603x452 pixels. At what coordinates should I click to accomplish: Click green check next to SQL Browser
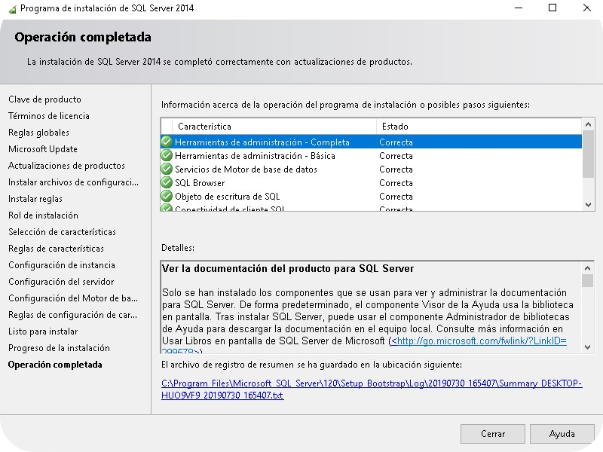(x=167, y=183)
